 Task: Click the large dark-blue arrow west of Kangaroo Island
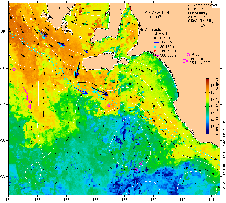point(77,70)
